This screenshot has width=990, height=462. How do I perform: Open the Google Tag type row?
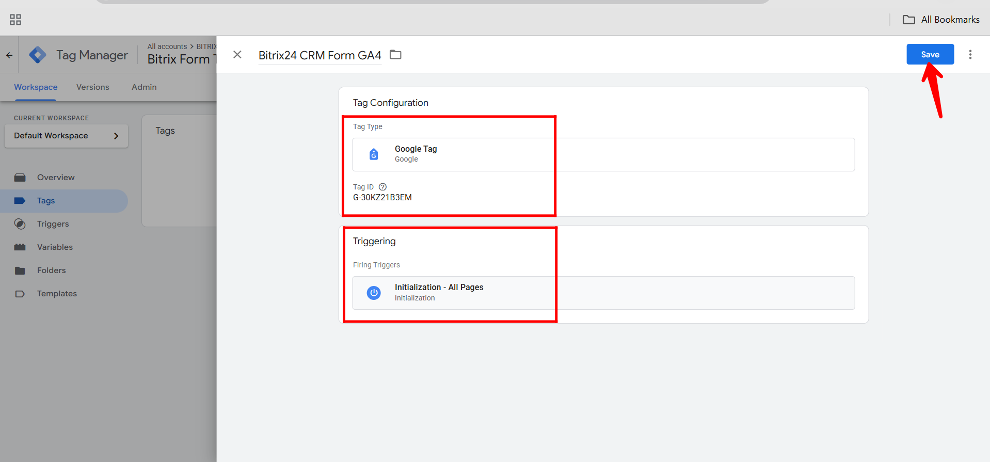pyautogui.click(x=603, y=154)
